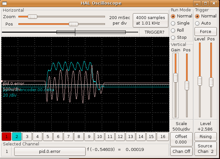Click the 4000 samples at 1.01 KHz button
This screenshot has width=220, height=159.
(151, 20)
